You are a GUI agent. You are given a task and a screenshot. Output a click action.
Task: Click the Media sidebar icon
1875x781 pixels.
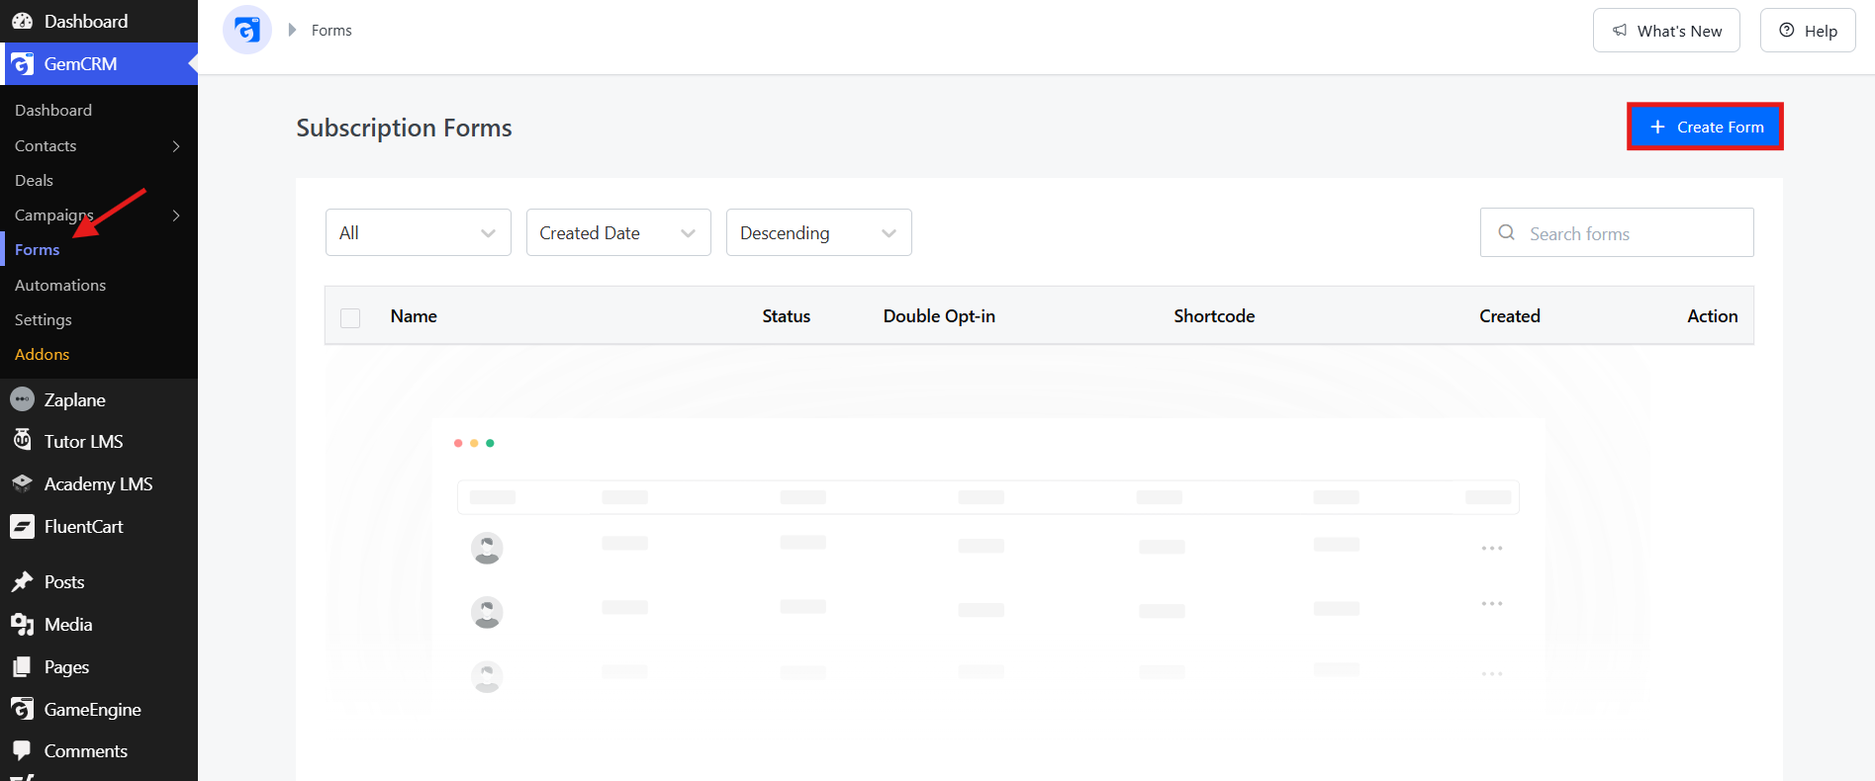(x=22, y=624)
